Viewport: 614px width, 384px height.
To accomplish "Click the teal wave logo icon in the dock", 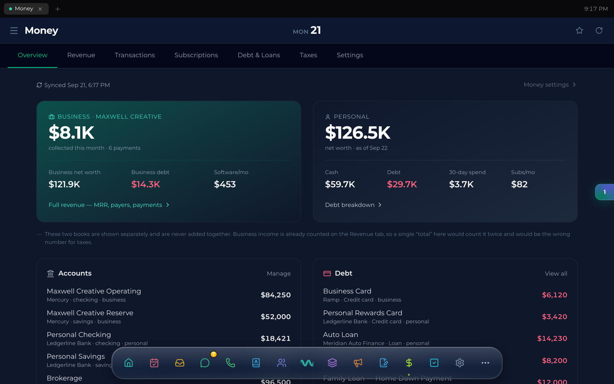I will point(307,363).
